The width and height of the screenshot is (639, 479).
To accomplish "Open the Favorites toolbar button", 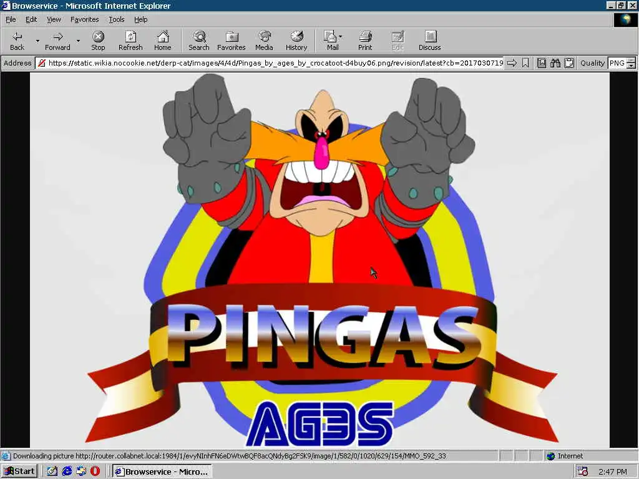I will [x=232, y=41].
